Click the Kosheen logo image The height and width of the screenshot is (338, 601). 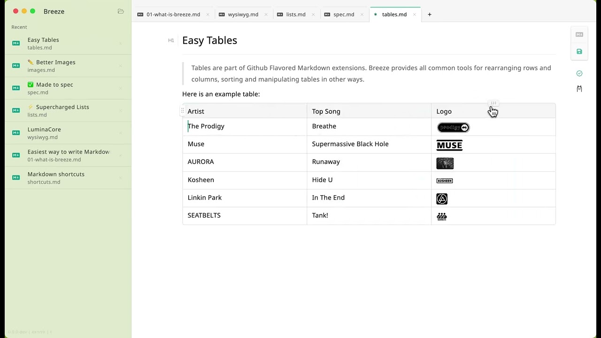445,181
